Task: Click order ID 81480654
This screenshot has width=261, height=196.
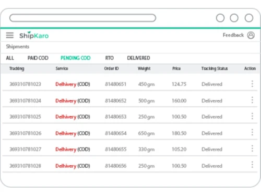Action: [x=116, y=133]
